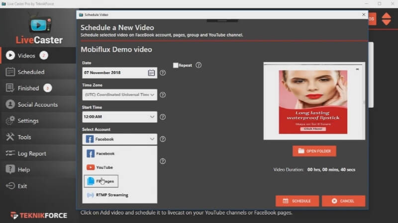Click the Scheduled calendar icon
The height and width of the screenshot is (223, 398).
10,72
